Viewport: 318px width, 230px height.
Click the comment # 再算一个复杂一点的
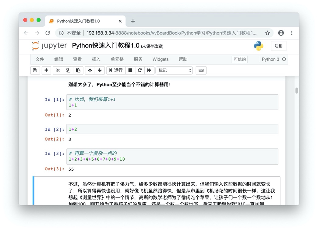click(x=93, y=153)
